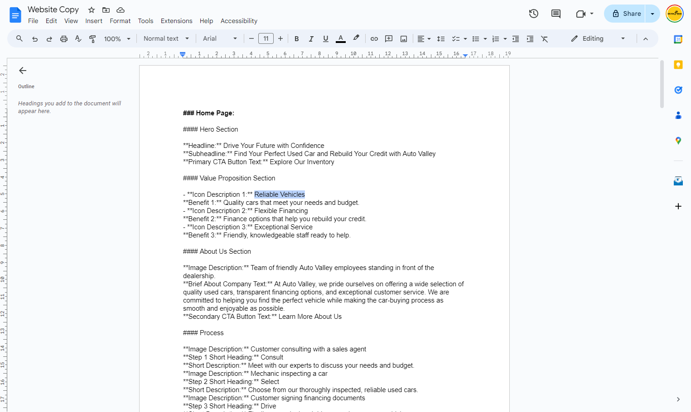Increase the paragraph indent
This screenshot has height=412, width=691.
point(530,39)
